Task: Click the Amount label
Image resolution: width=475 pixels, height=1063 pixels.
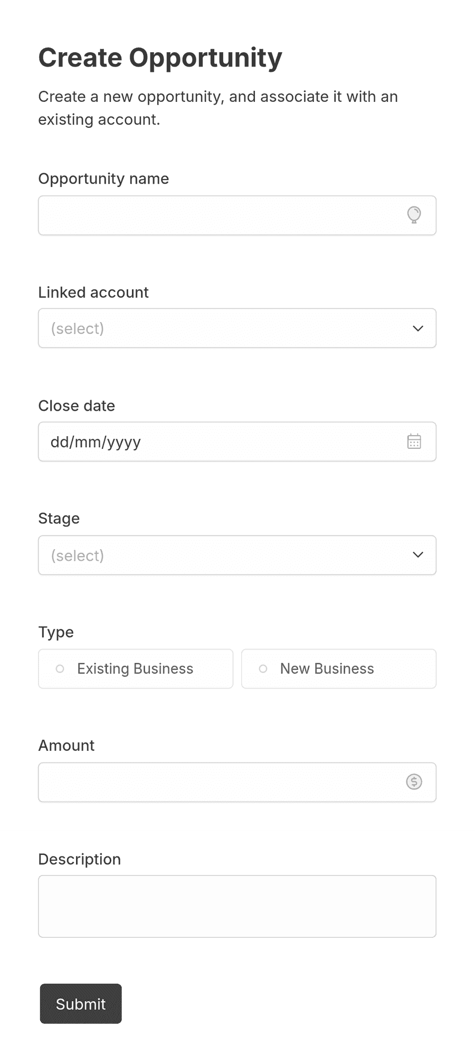Action: point(66,746)
